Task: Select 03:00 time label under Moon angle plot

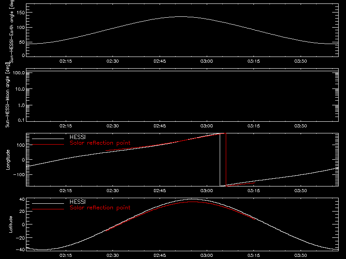Action: (207, 126)
